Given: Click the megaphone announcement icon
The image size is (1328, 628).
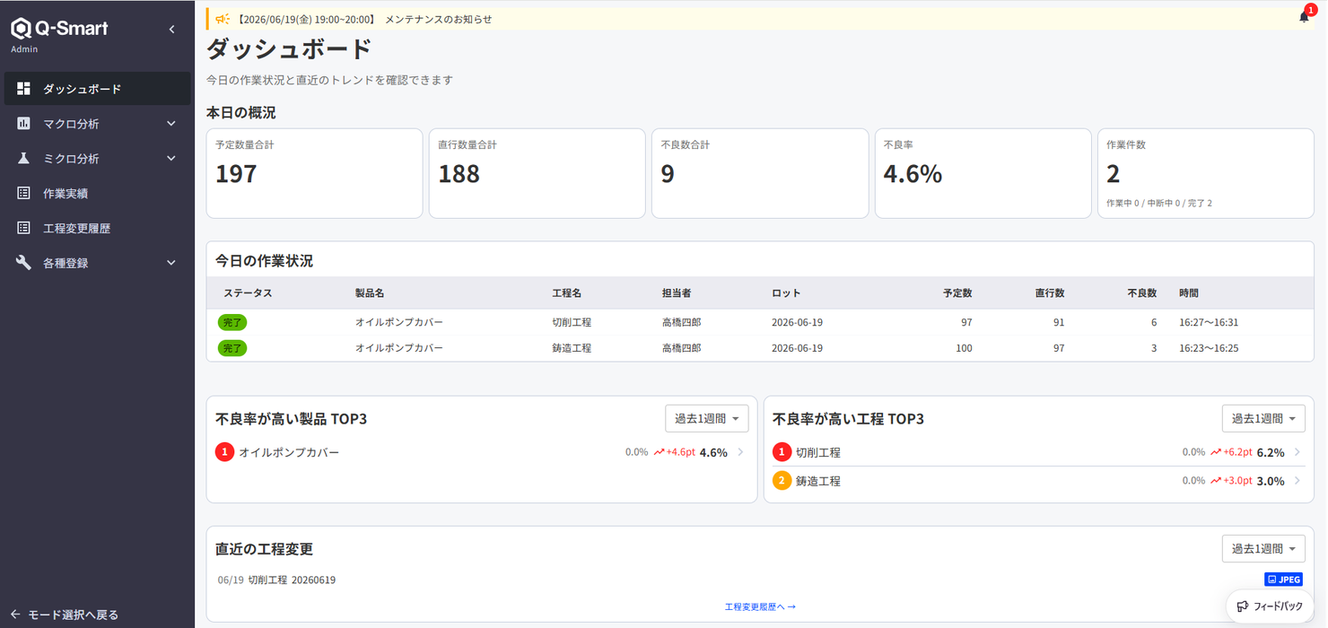Looking at the screenshot, I should [223, 19].
